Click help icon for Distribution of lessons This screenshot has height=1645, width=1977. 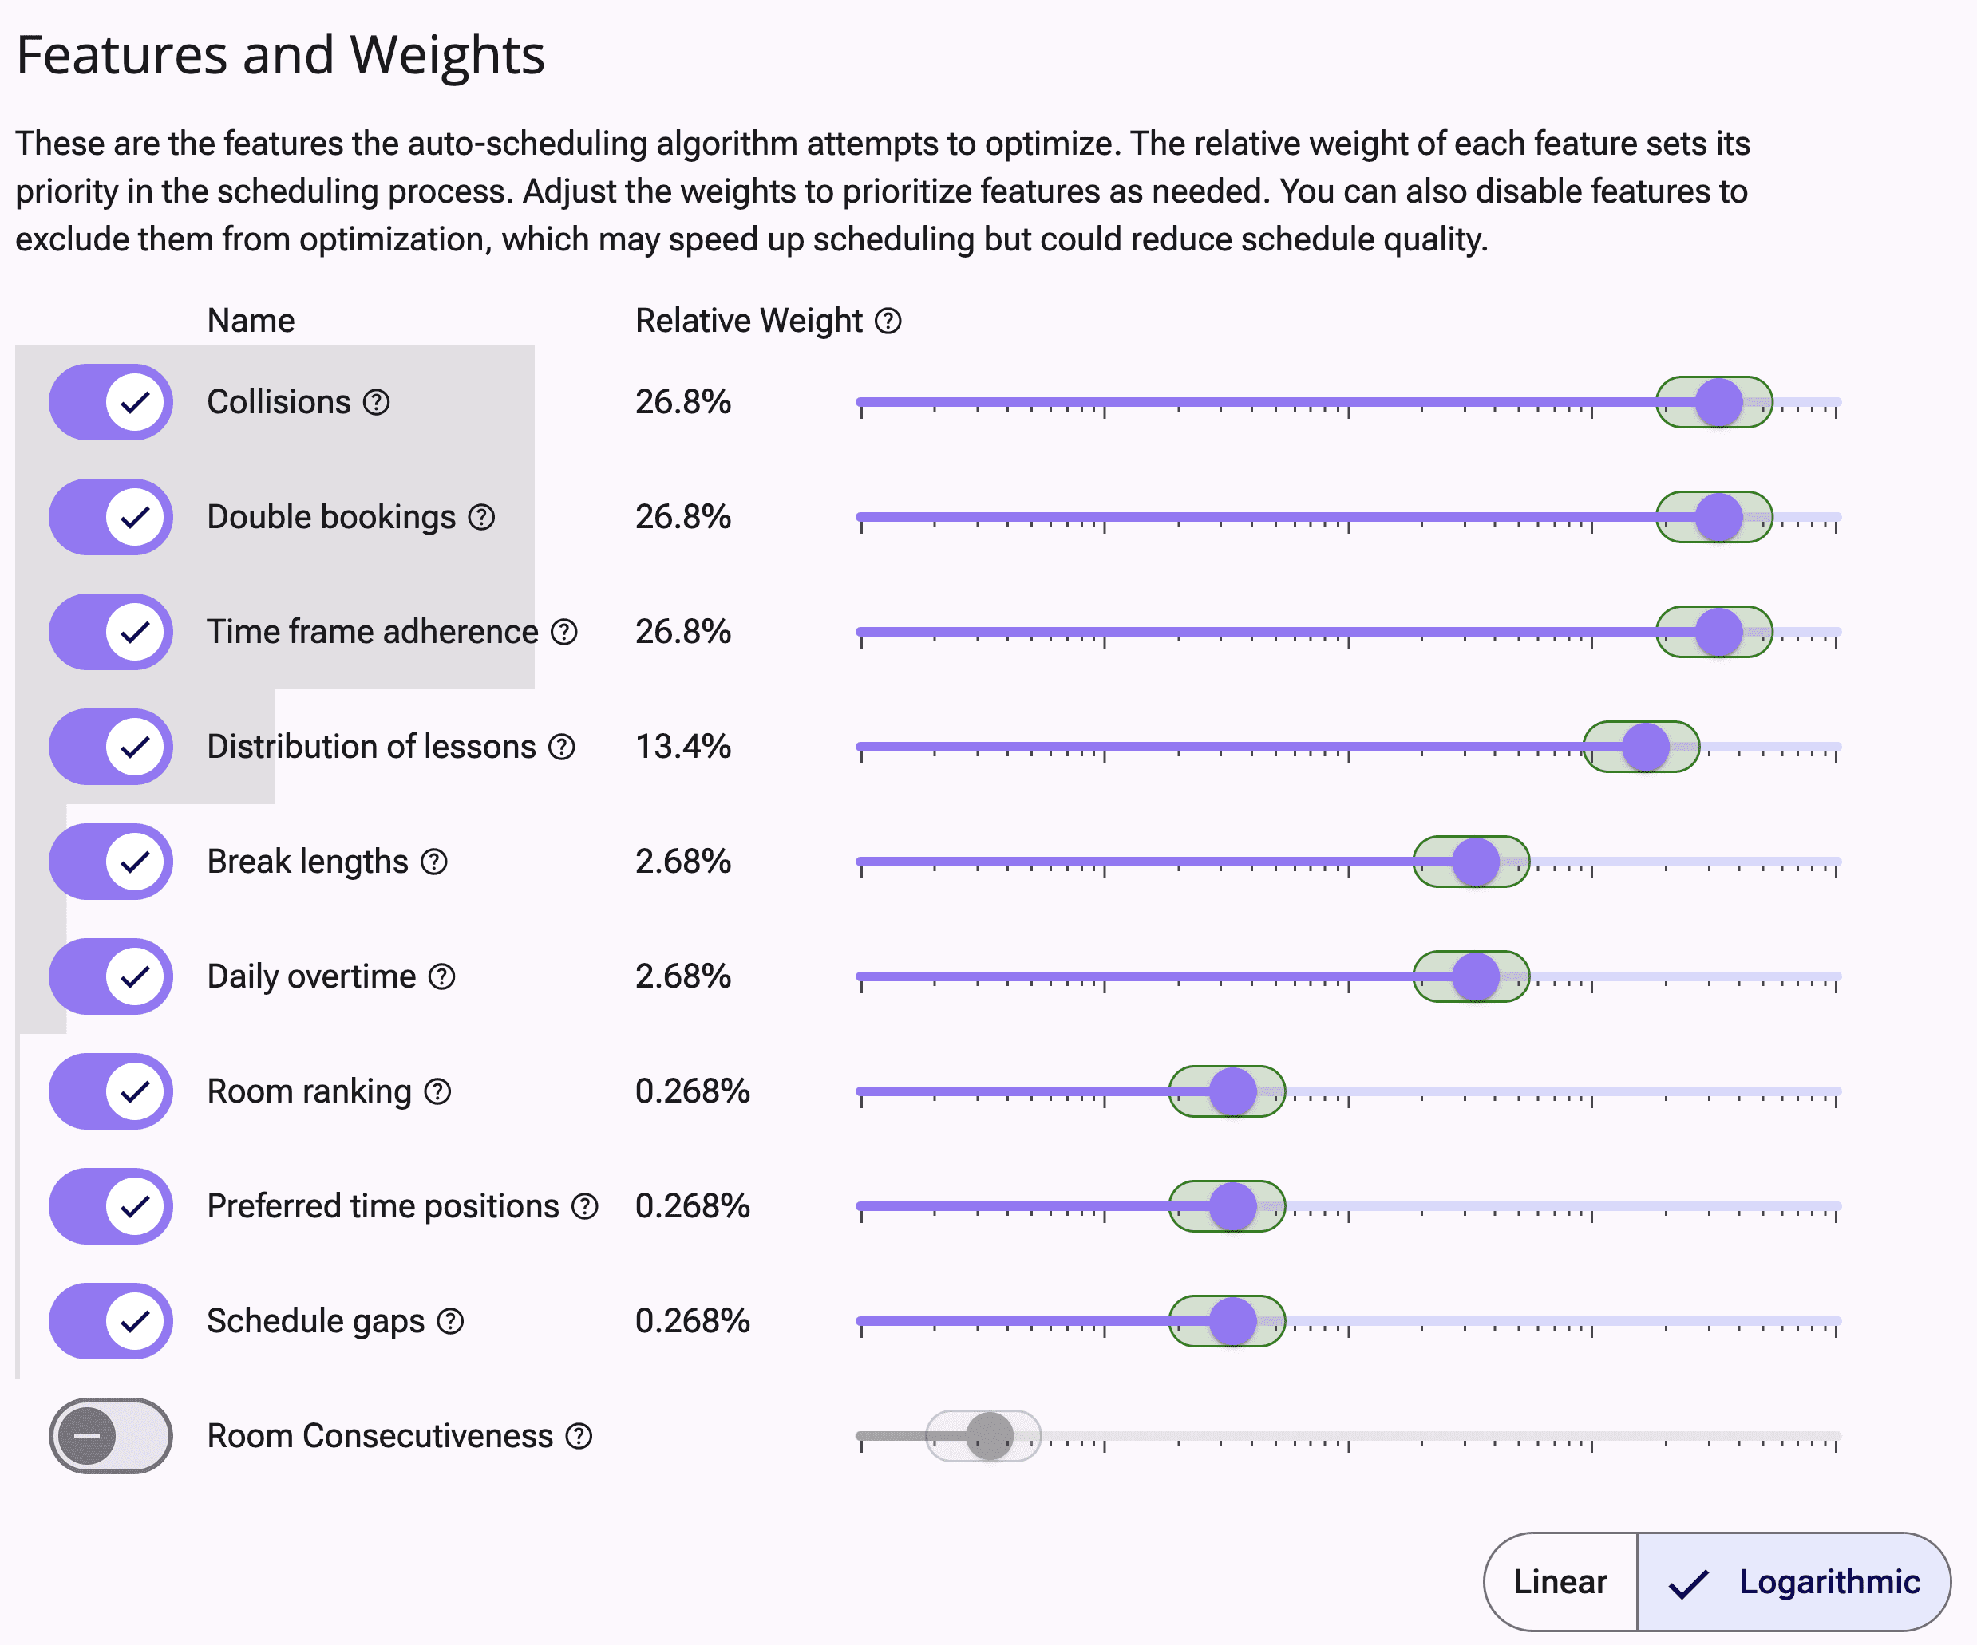point(562,748)
